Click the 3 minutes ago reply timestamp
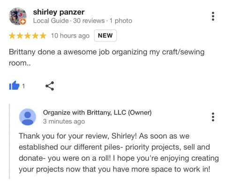 point(64,122)
